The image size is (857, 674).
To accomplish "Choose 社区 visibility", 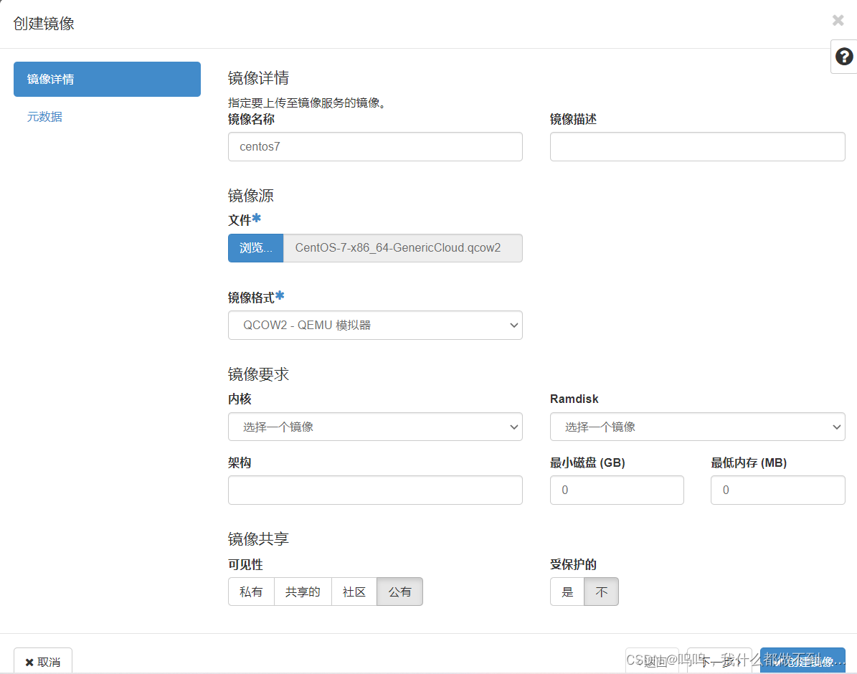I will pos(354,592).
